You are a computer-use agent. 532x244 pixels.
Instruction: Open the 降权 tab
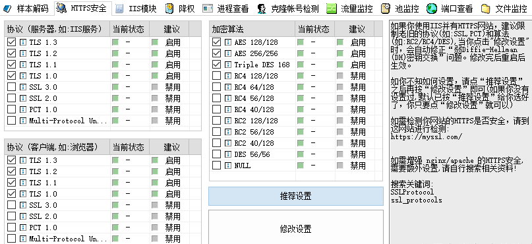pyautogui.click(x=181, y=9)
